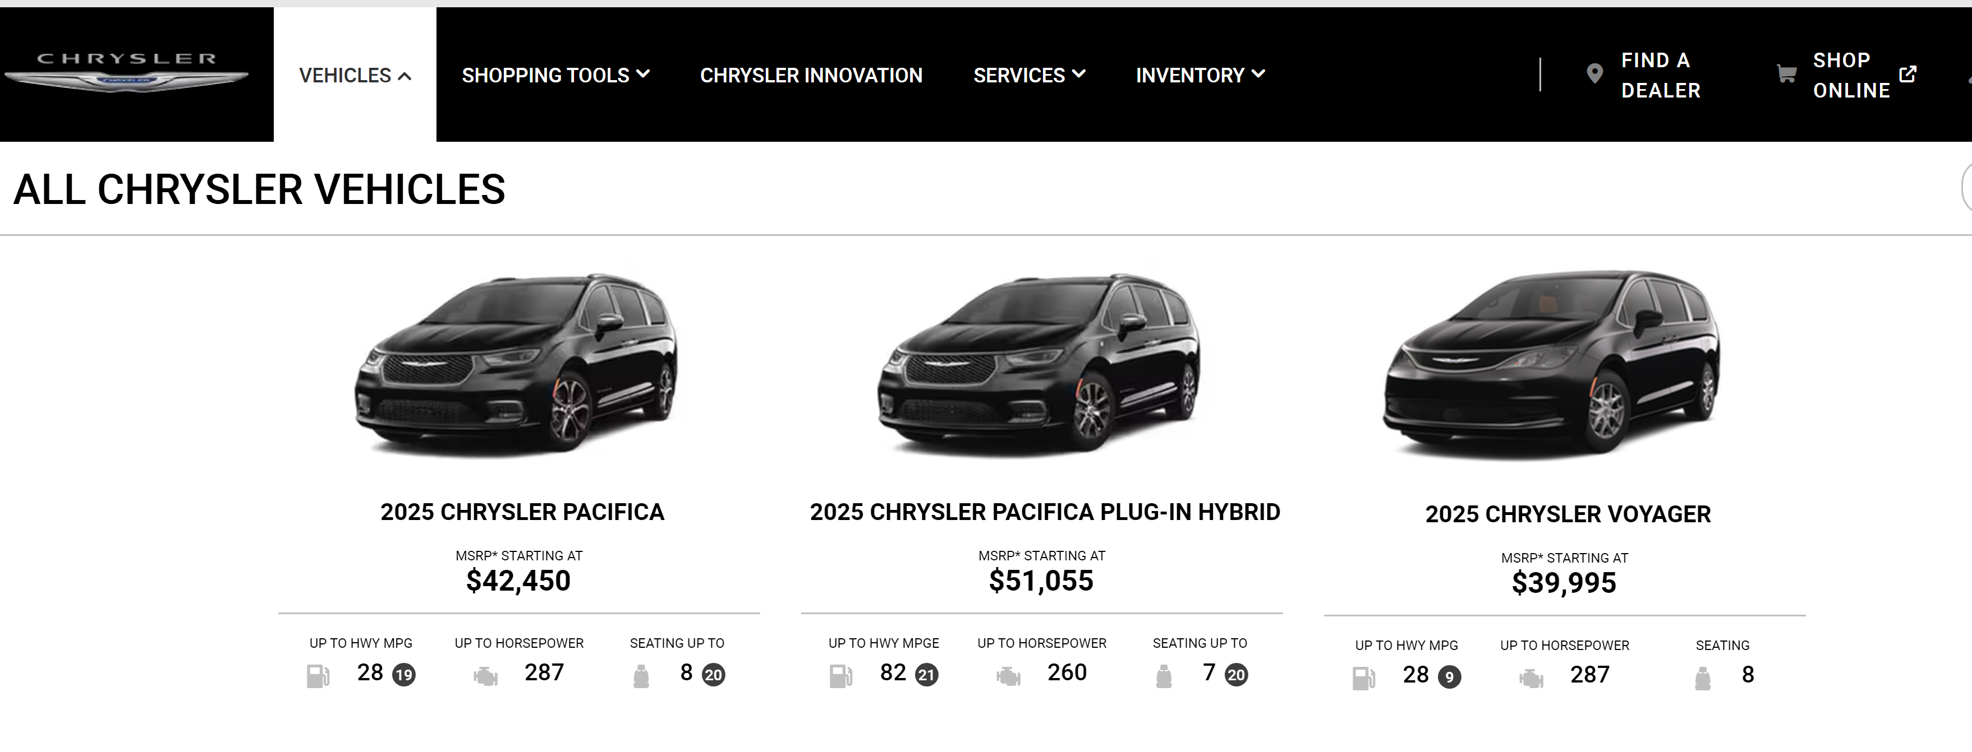Open footnote 21 beside Hybrid MPGe
Image resolution: width=1972 pixels, height=752 pixels.
(x=926, y=675)
